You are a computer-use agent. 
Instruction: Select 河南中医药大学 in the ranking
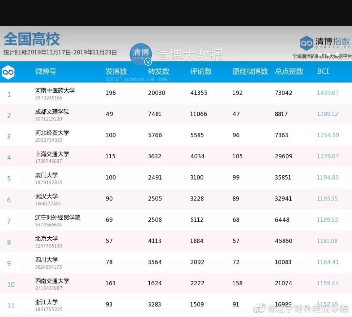(55, 90)
